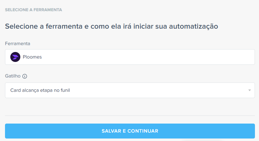The image size is (259, 141).
Task: Click the "Gatilho" field label
Action: [x=12, y=76]
